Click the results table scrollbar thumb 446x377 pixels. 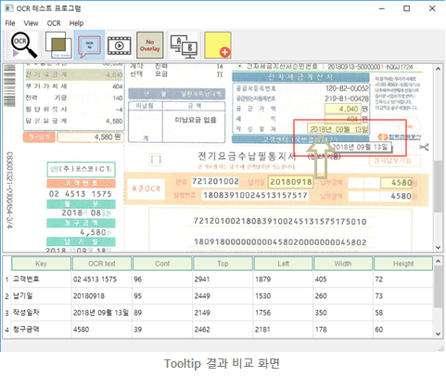438,286
